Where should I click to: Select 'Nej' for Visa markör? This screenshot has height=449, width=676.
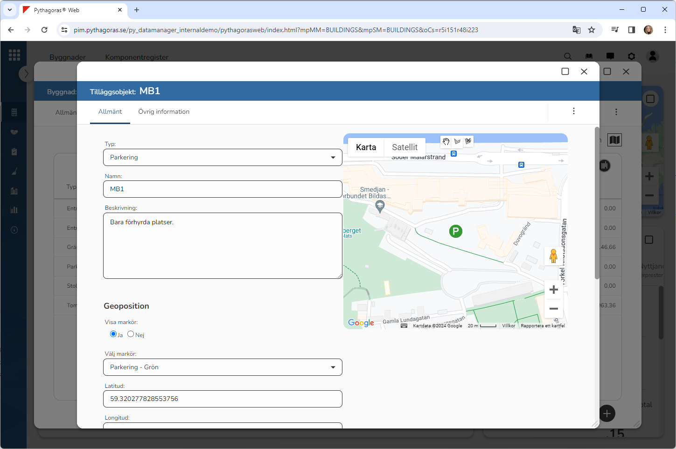coord(131,334)
